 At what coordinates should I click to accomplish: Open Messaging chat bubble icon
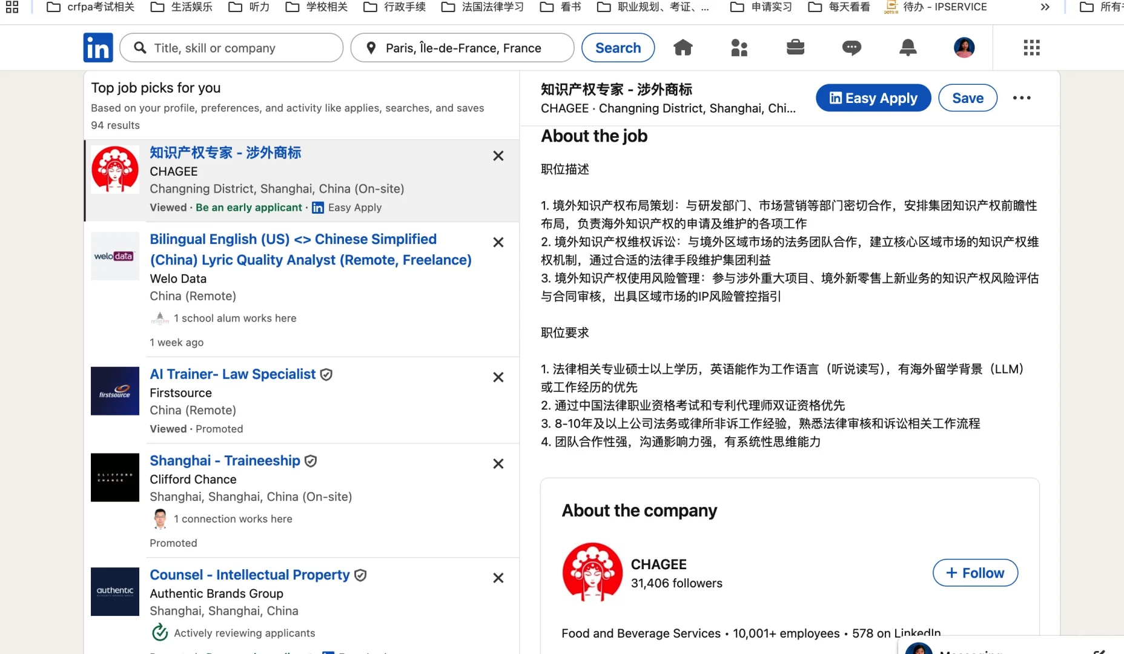pyautogui.click(x=851, y=47)
